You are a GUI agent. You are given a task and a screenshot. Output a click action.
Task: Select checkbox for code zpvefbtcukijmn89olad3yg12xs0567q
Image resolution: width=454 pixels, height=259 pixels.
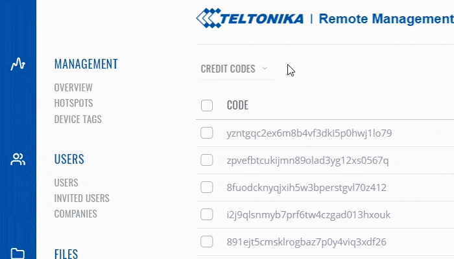coord(207,160)
